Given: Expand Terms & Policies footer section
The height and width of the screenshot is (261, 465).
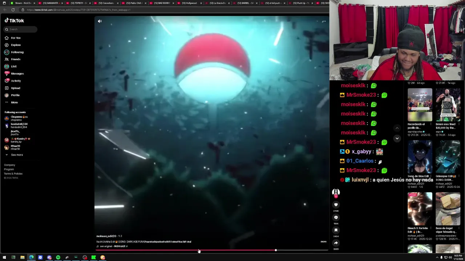Looking at the screenshot, I should coord(13,174).
